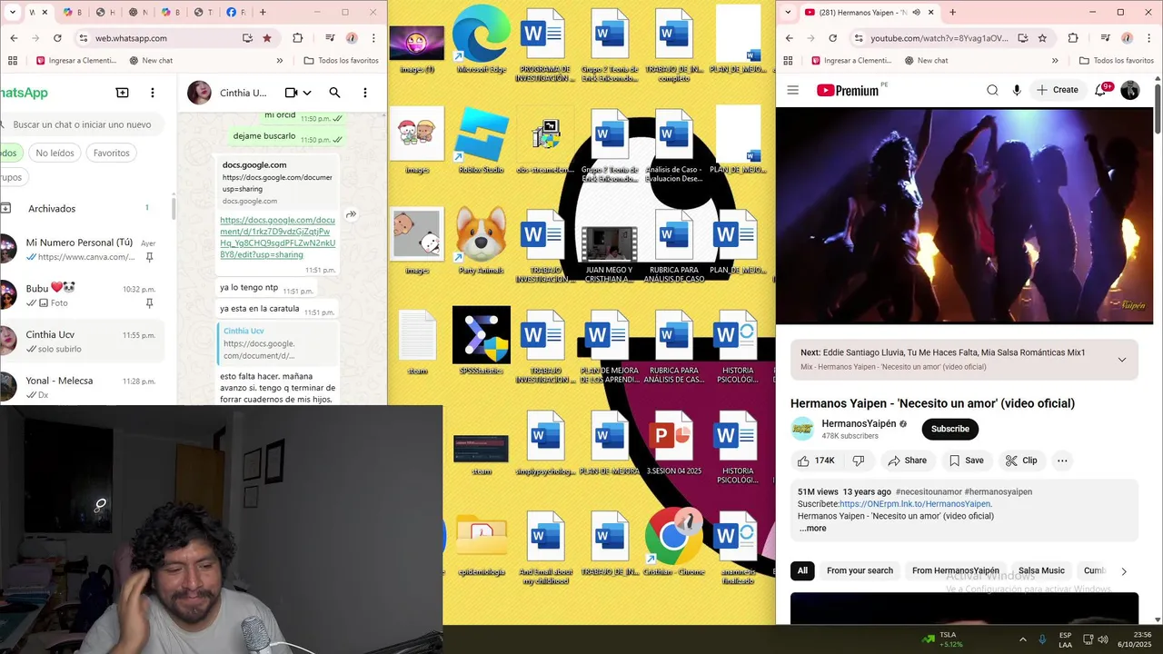
Task: Select the From HermanosYaipén chip
Action: coord(955,570)
